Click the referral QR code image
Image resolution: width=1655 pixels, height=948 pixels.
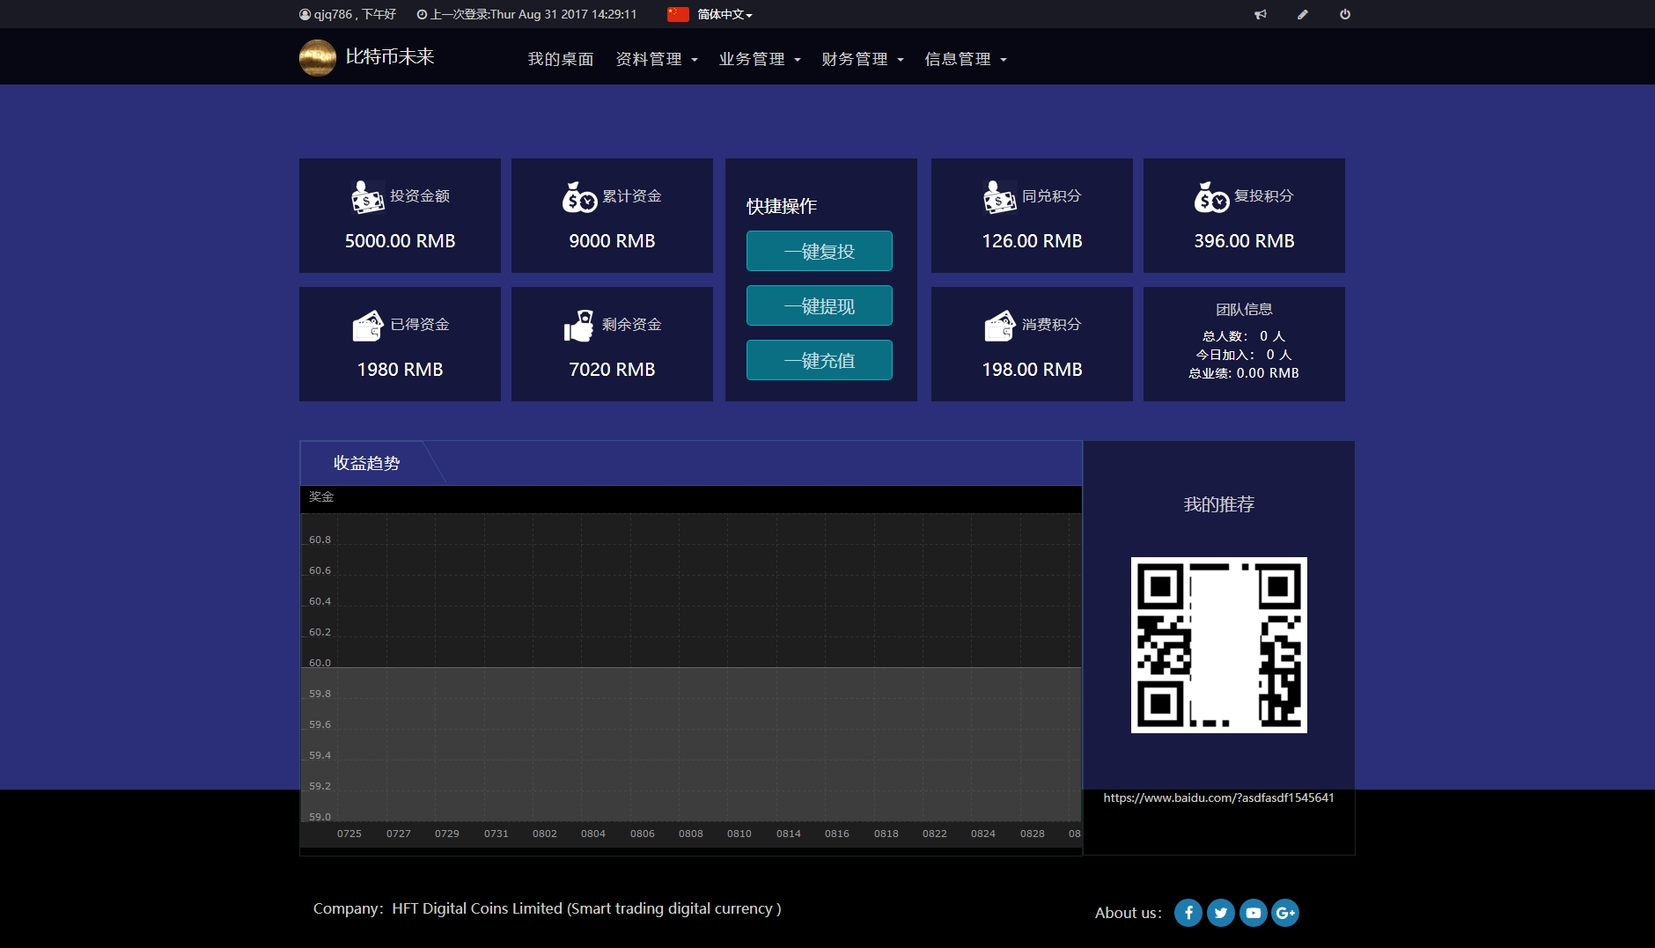[x=1219, y=645]
